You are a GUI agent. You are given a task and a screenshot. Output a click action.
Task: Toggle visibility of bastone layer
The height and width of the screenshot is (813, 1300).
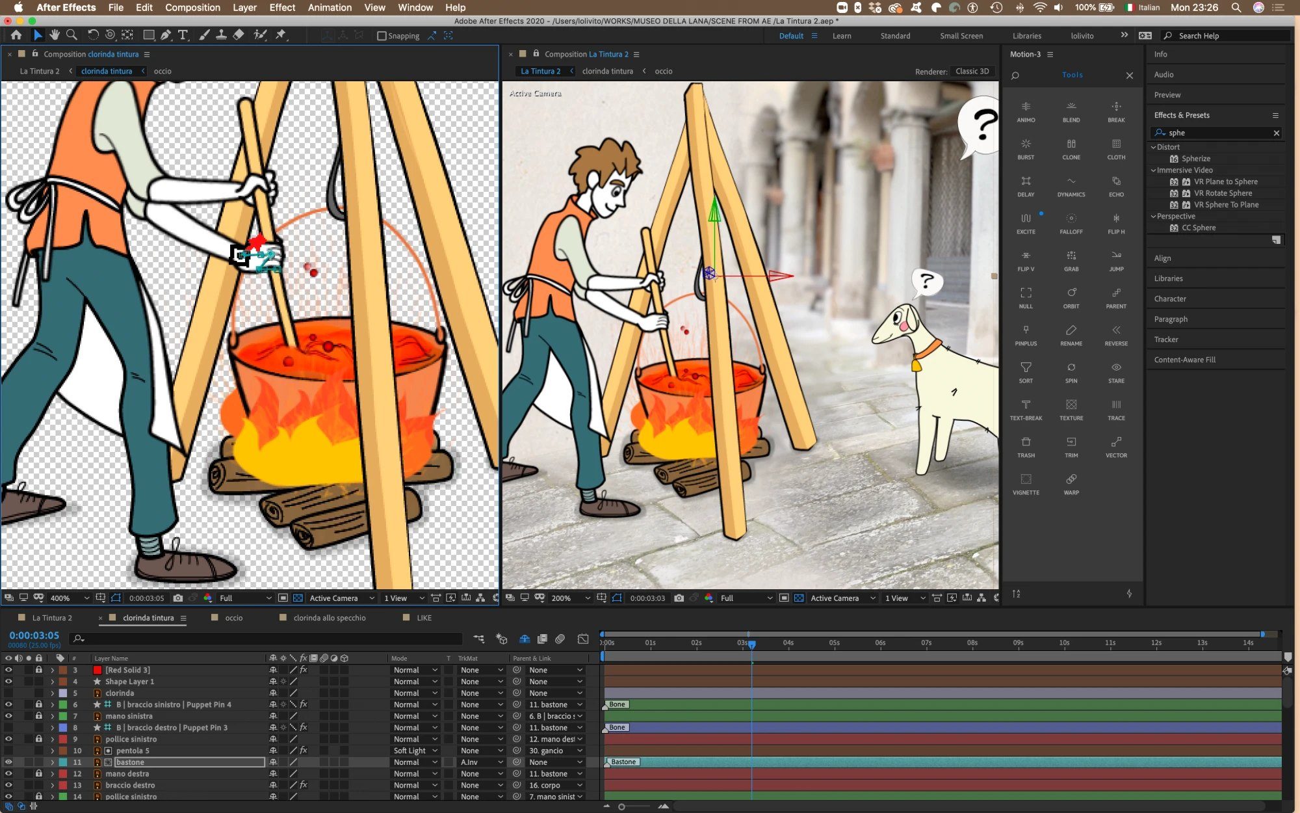click(8, 762)
